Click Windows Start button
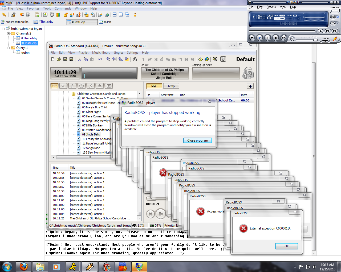Viewport: 341px width, 272px height. pos(7,266)
